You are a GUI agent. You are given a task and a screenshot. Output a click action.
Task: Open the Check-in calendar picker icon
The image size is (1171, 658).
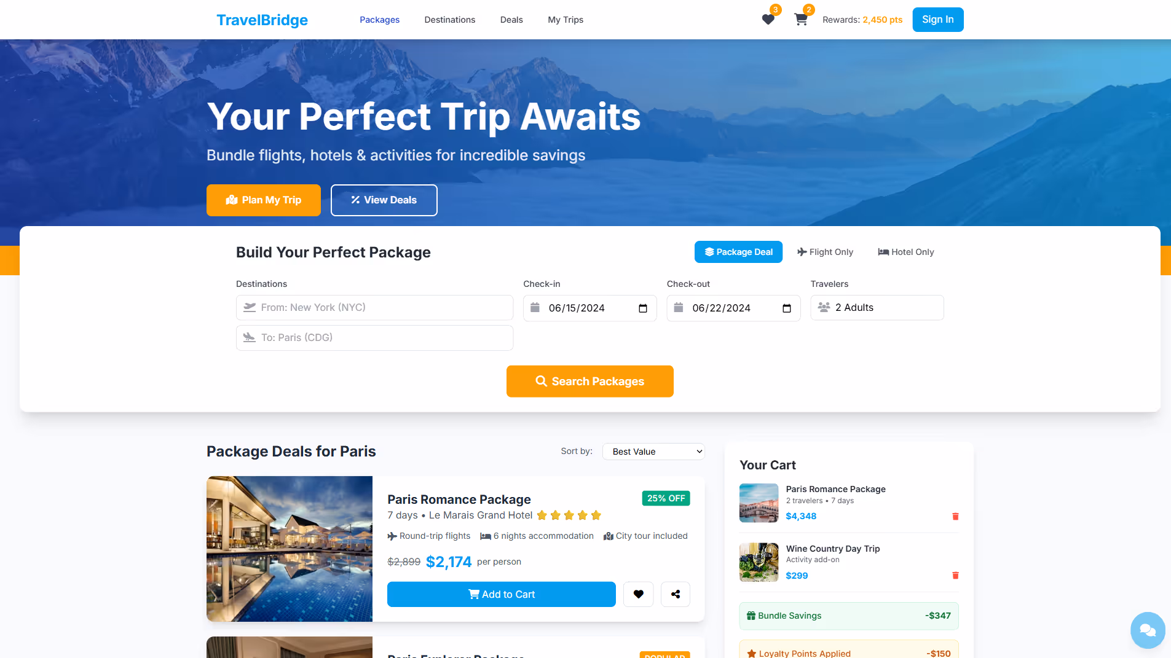[x=643, y=308]
